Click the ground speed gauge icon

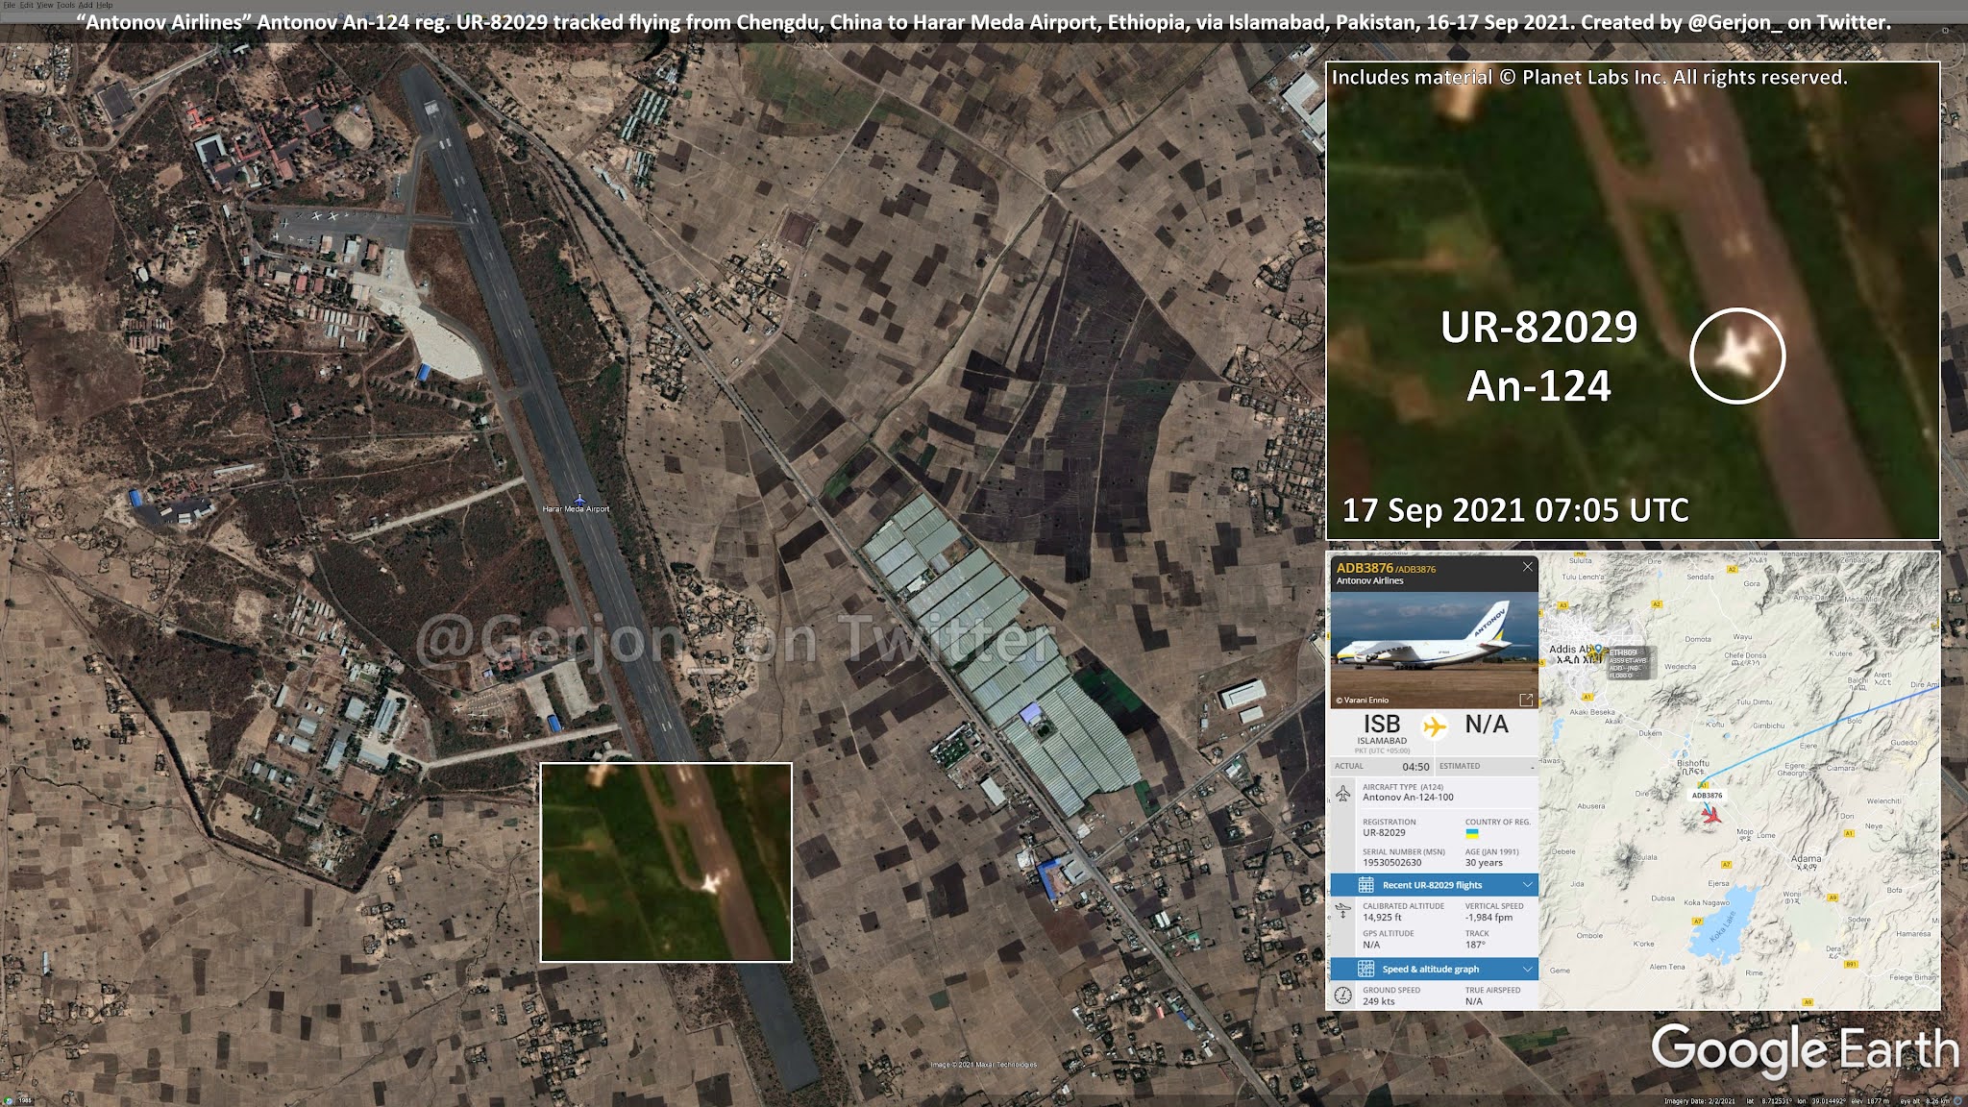click(1343, 996)
